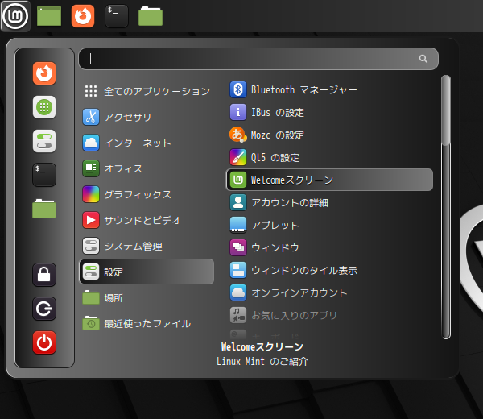483x419 pixels.
Task: Select the インターネット category
Action: coord(147,143)
